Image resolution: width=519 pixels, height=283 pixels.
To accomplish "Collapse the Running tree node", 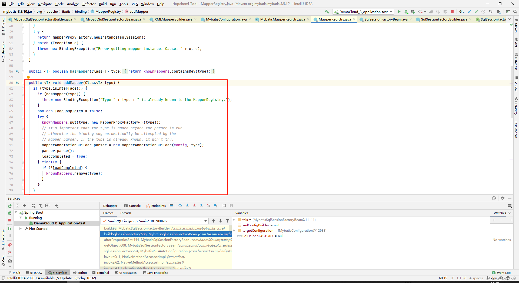I will point(21,218).
